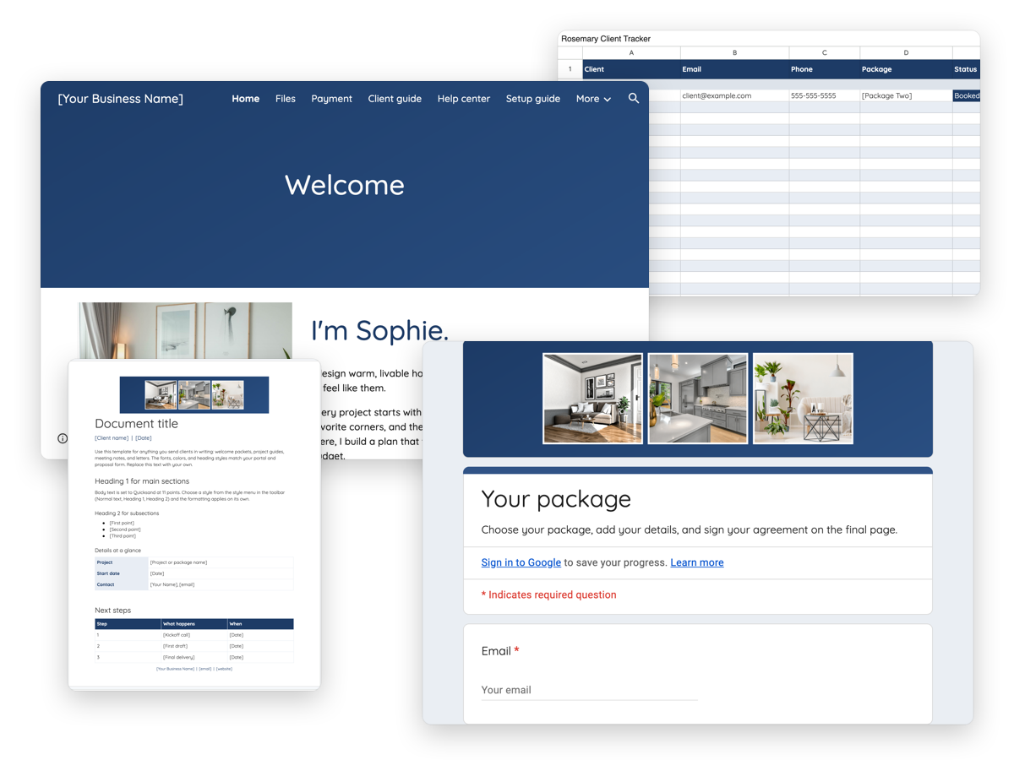The image size is (1014, 760).
Task: Open the Booked status dropdown chip
Action: pos(967,95)
